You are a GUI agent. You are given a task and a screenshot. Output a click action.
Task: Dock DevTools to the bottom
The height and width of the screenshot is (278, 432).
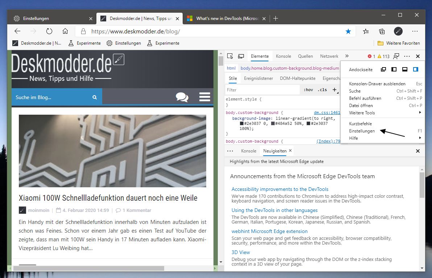click(x=405, y=69)
